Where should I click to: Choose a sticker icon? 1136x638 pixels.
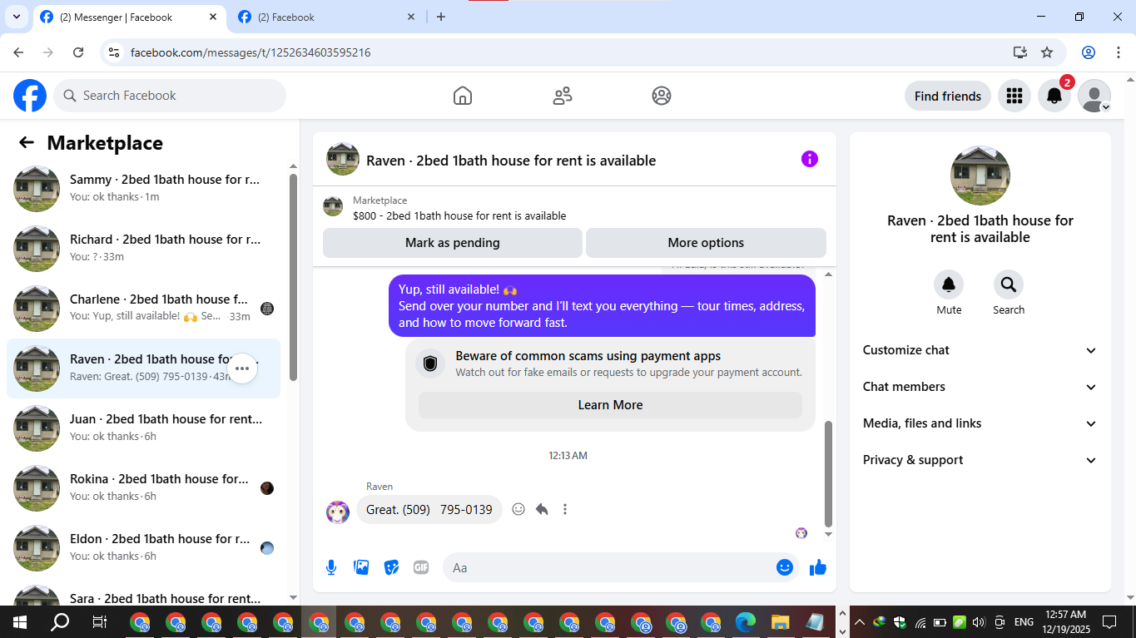pos(391,567)
